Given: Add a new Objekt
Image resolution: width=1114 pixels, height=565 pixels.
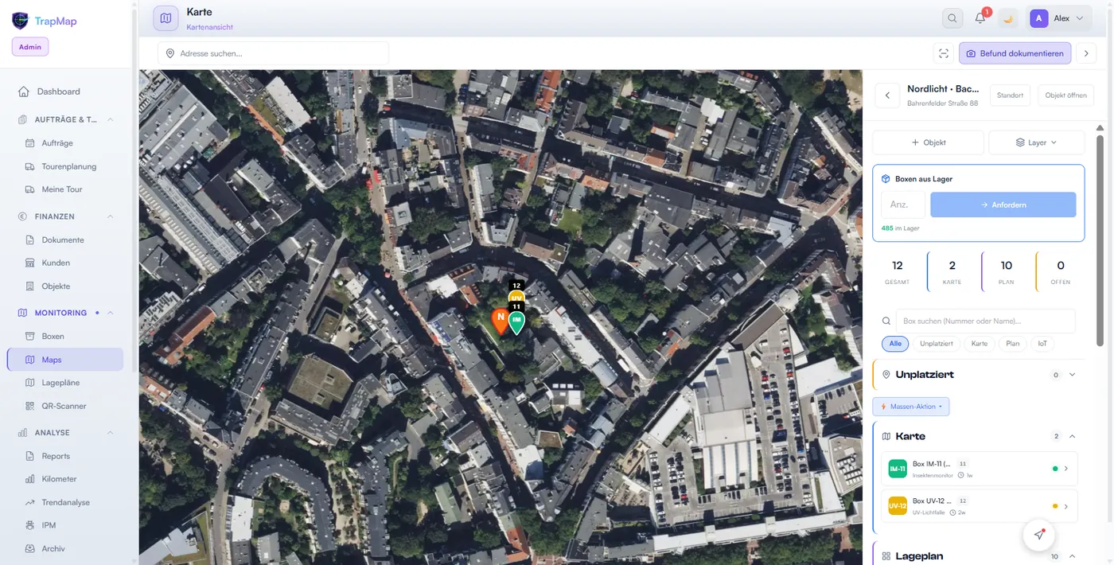Looking at the screenshot, I should [928, 142].
